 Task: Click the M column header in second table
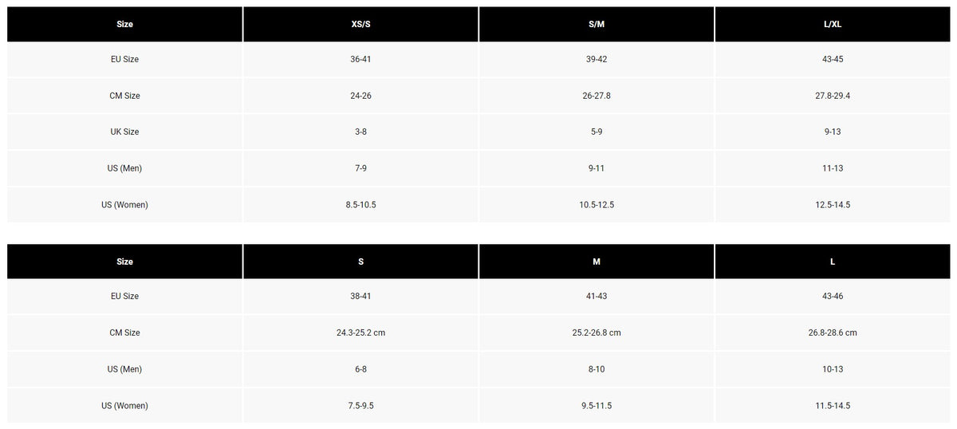click(x=597, y=262)
